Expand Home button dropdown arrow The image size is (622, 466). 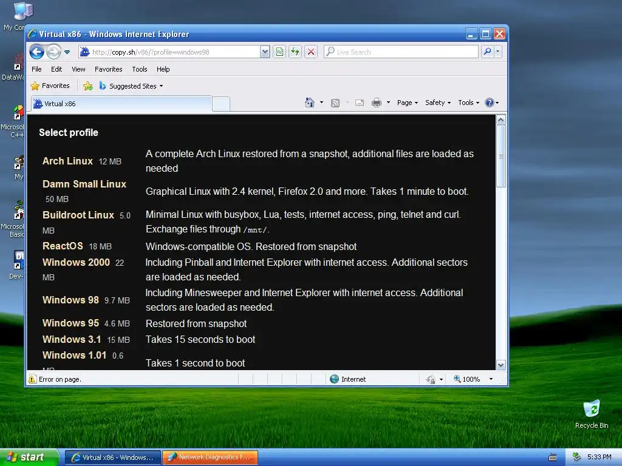point(321,103)
